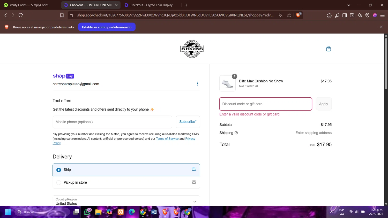
Task: Reload the checkout page
Action: click(21, 15)
